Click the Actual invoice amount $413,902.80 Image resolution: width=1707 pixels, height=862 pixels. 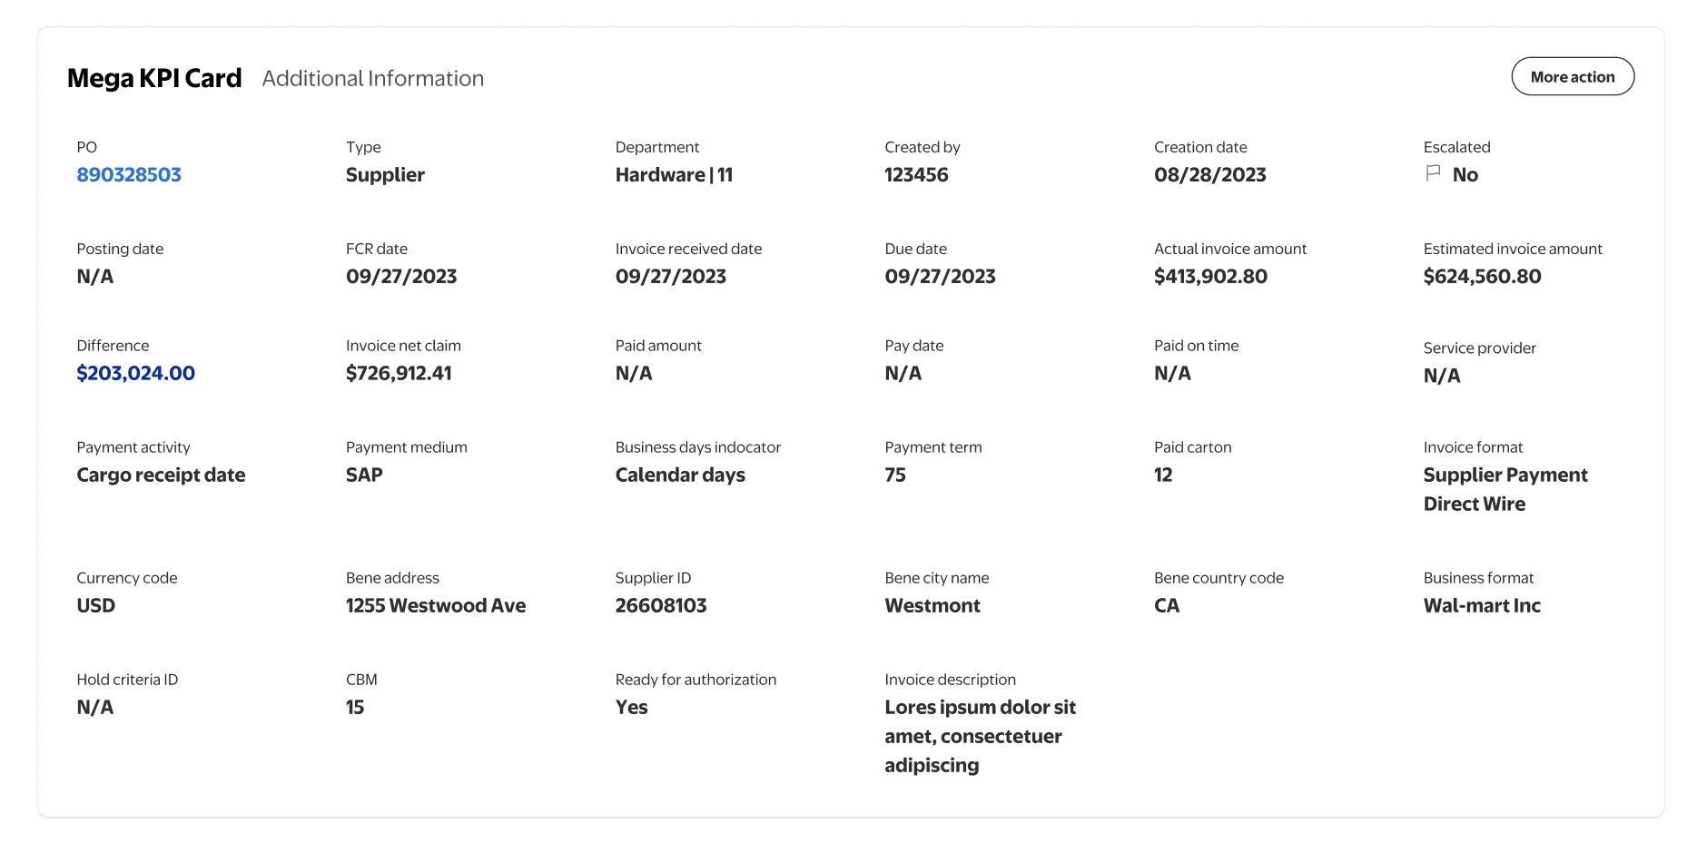pos(1209,277)
